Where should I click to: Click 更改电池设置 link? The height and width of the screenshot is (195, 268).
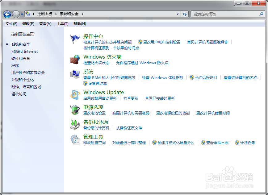click(x=94, y=113)
